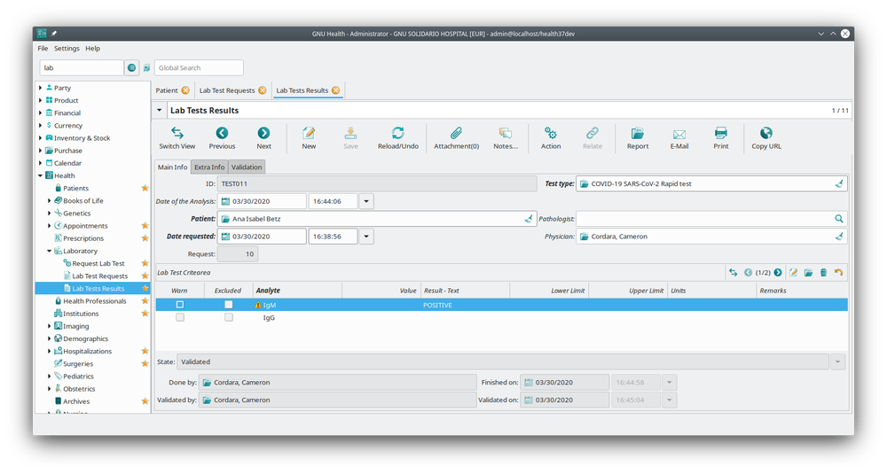This screenshot has height=474, width=887.
Task: Clear the Test type field icon
Action: pyautogui.click(x=839, y=183)
